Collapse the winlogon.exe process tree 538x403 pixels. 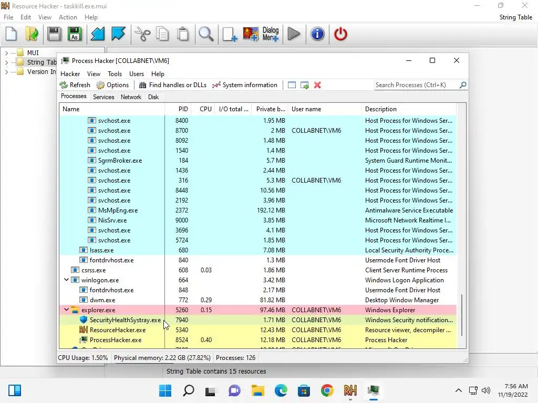[66, 280]
